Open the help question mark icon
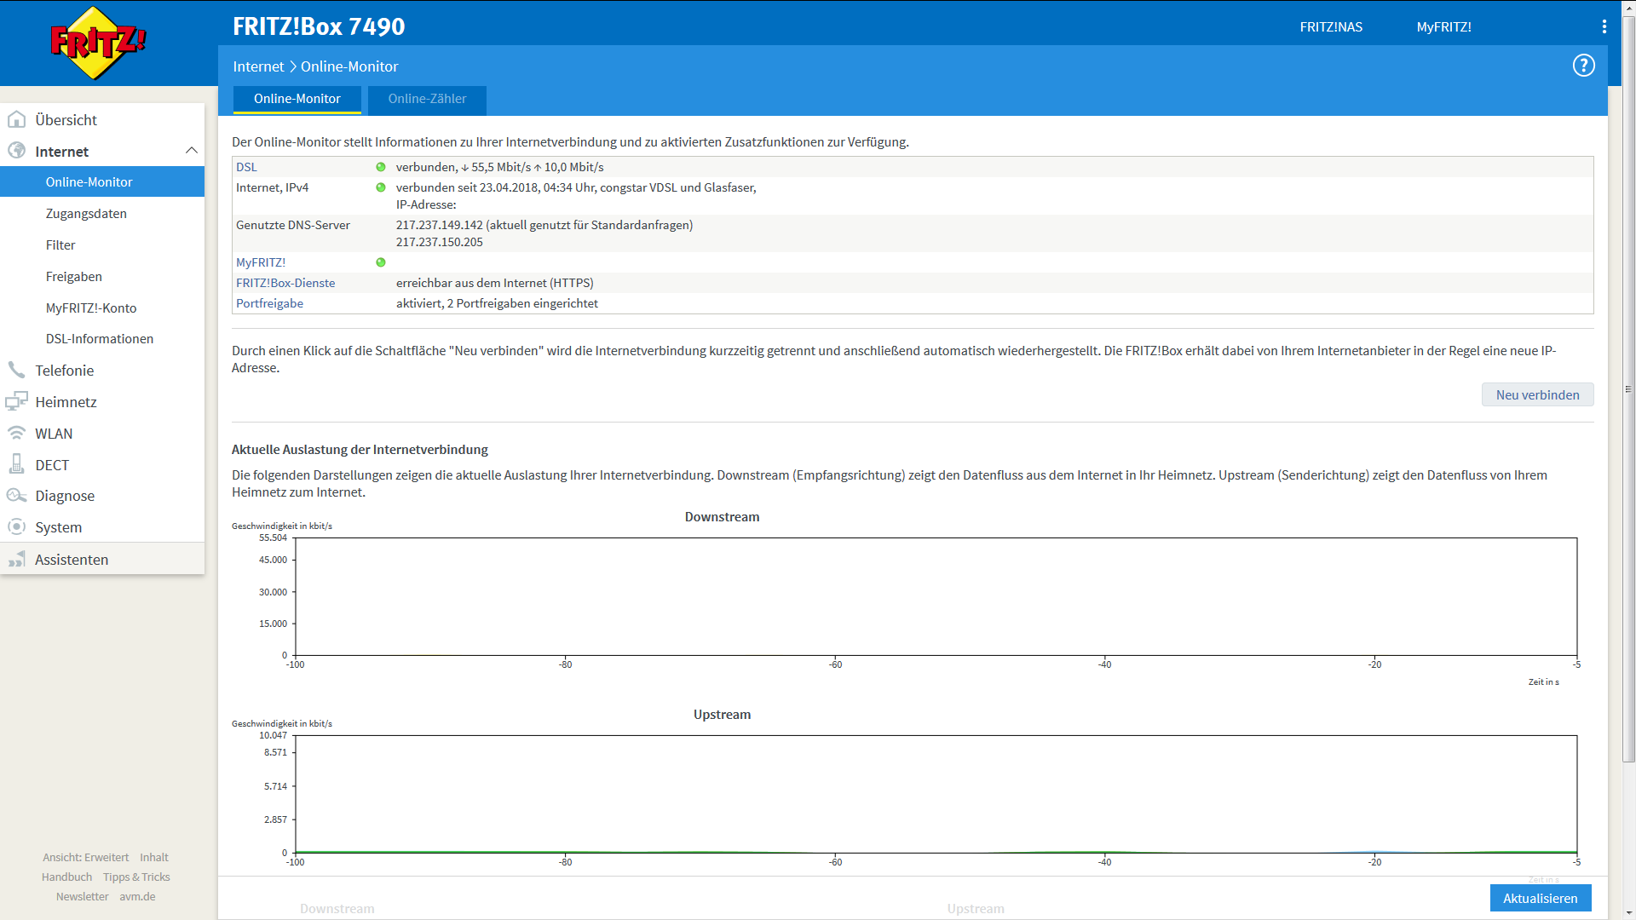 pos(1583,66)
